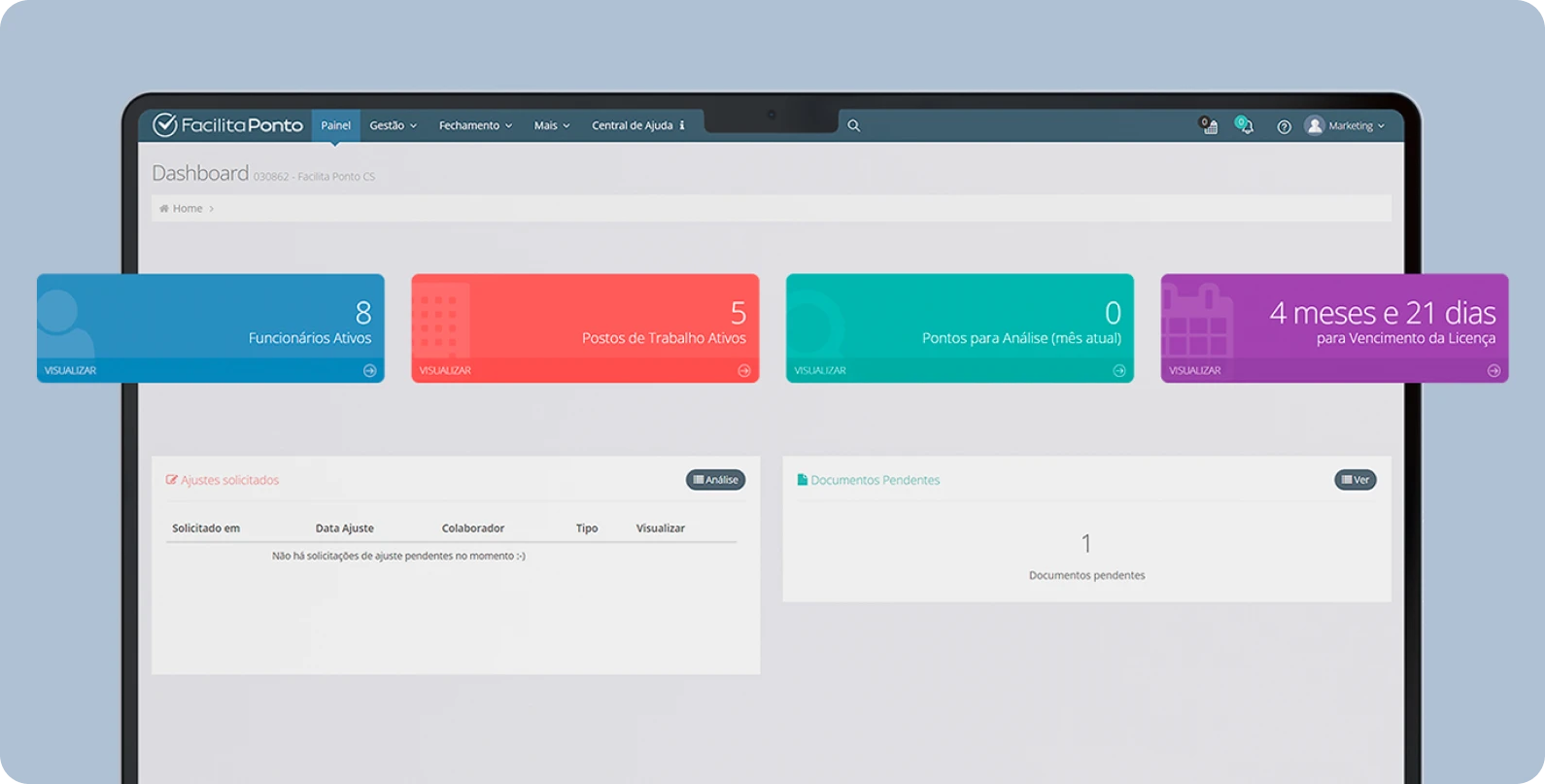1545x784 pixels.
Task: Click VISUALIZAR link on Funcionários Ativos card
Action: (70, 370)
